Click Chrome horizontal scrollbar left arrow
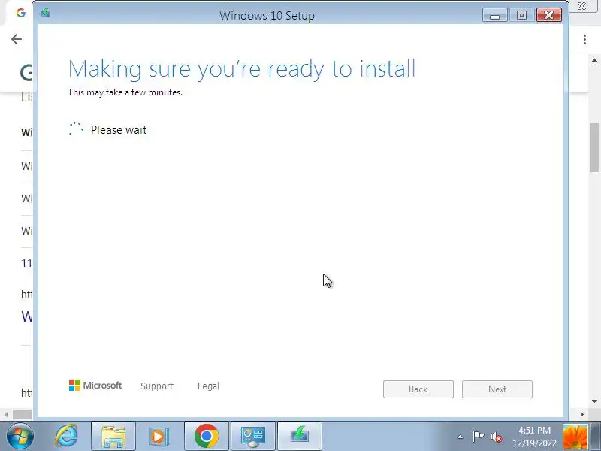Viewport: 601px width, 451px height. [6, 414]
